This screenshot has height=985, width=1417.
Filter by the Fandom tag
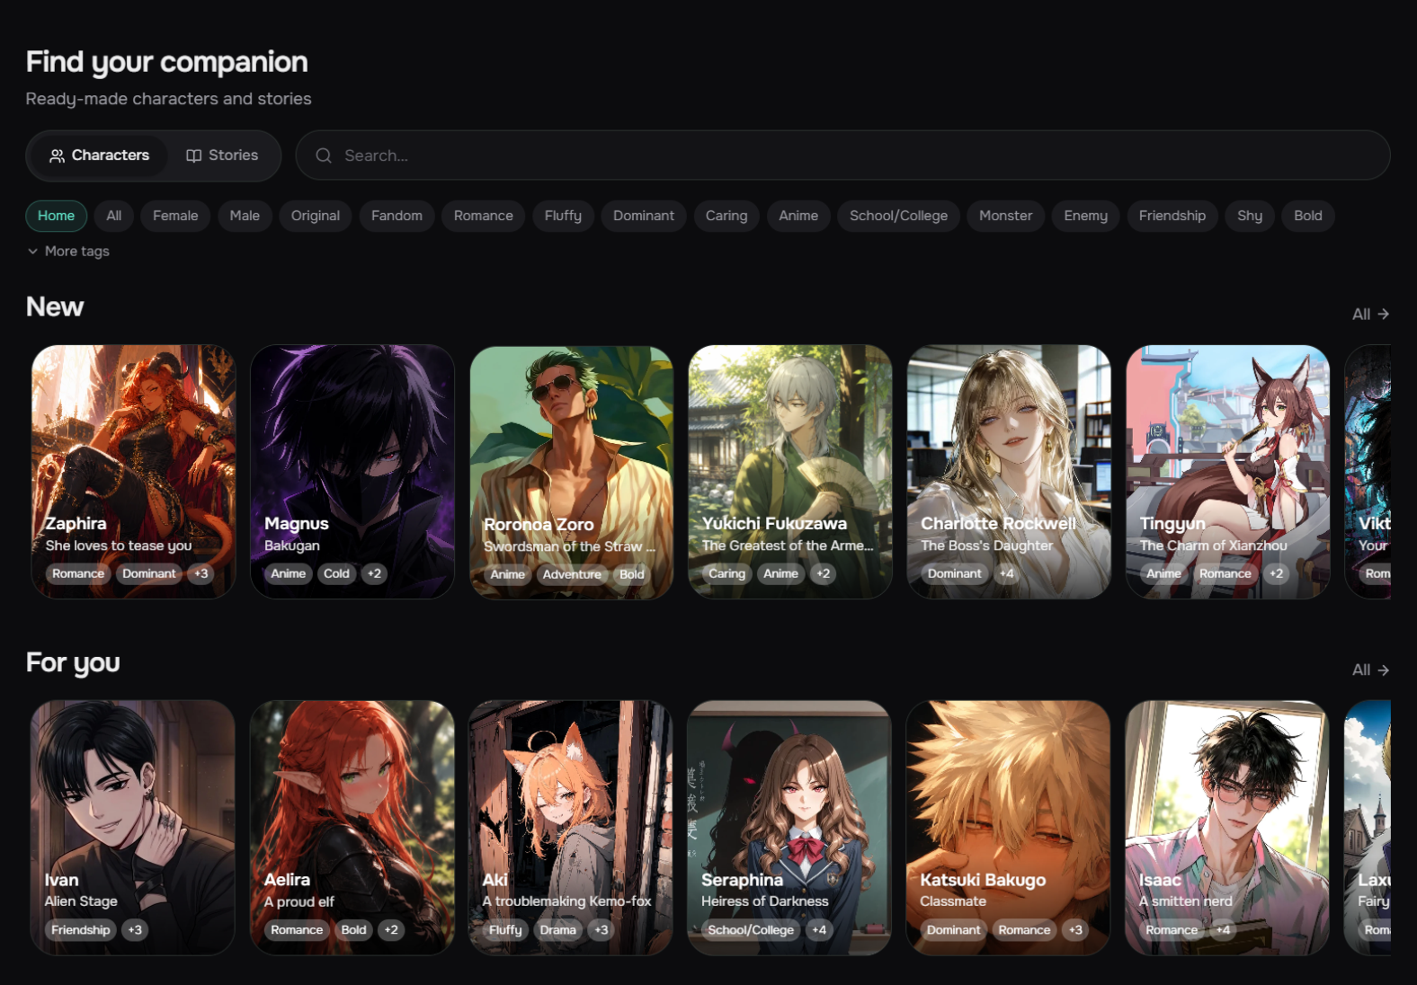[397, 216]
